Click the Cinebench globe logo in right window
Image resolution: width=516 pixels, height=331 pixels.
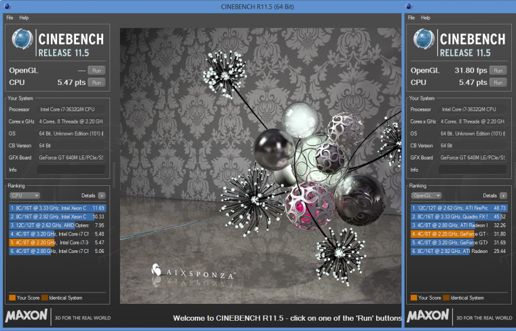click(424, 39)
